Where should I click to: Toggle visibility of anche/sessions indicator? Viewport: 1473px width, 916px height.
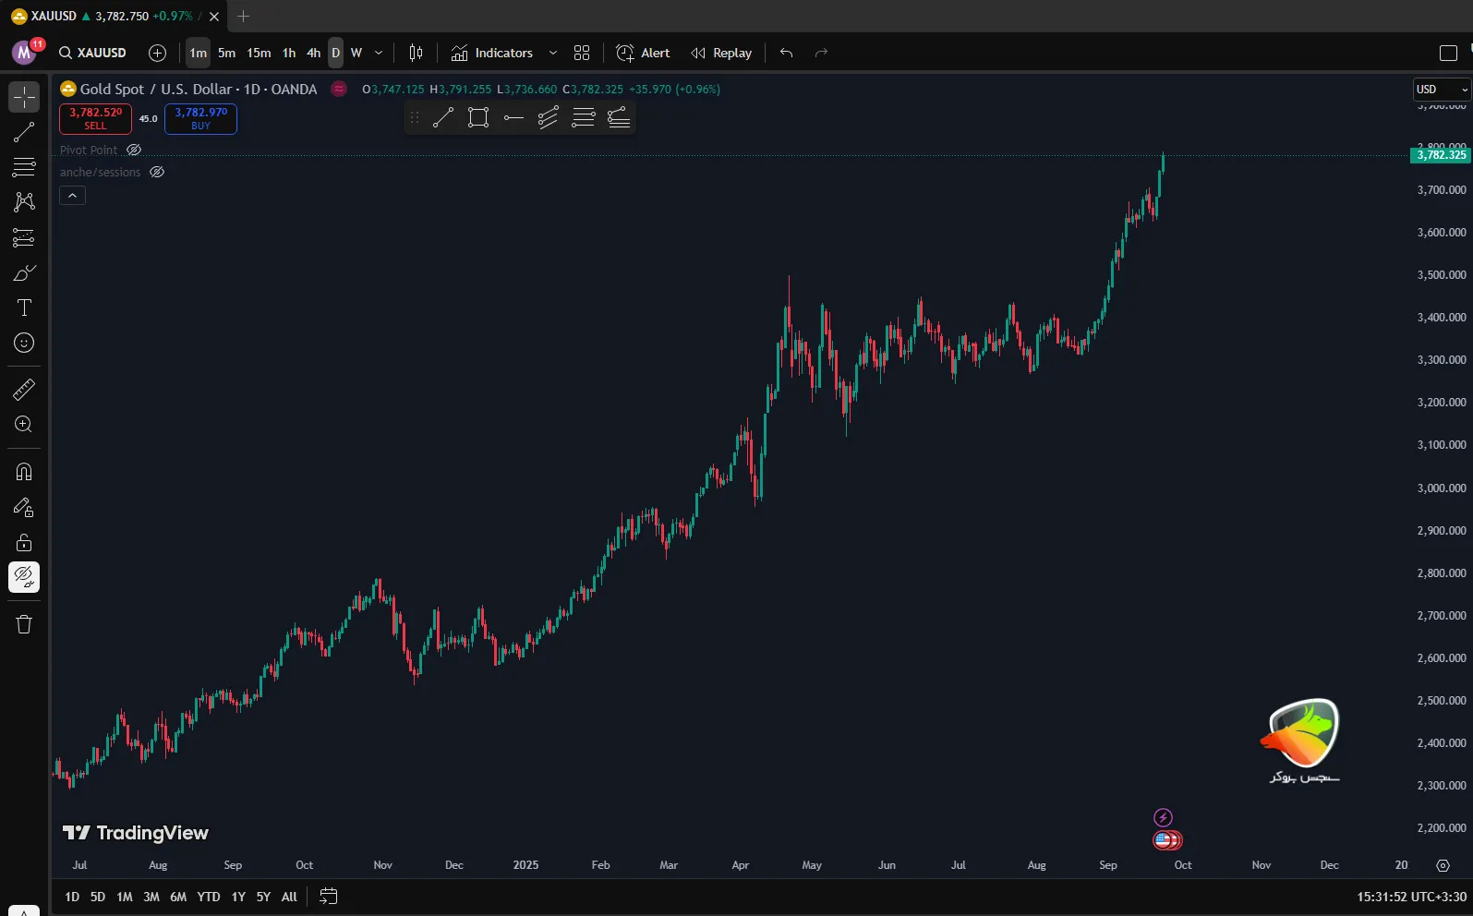coord(157,172)
